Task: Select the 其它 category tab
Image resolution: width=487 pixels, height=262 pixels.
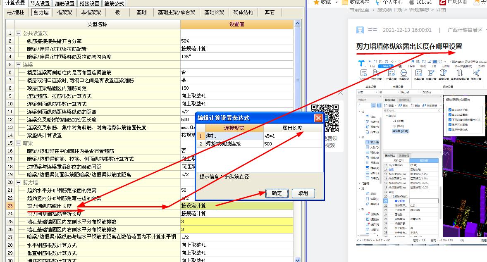Action: pyautogui.click(x=270, y=12)
